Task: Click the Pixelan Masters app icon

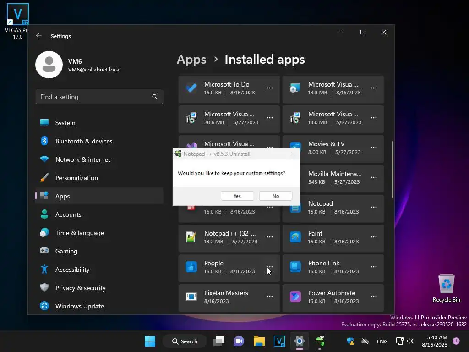Action: [191, 297]
